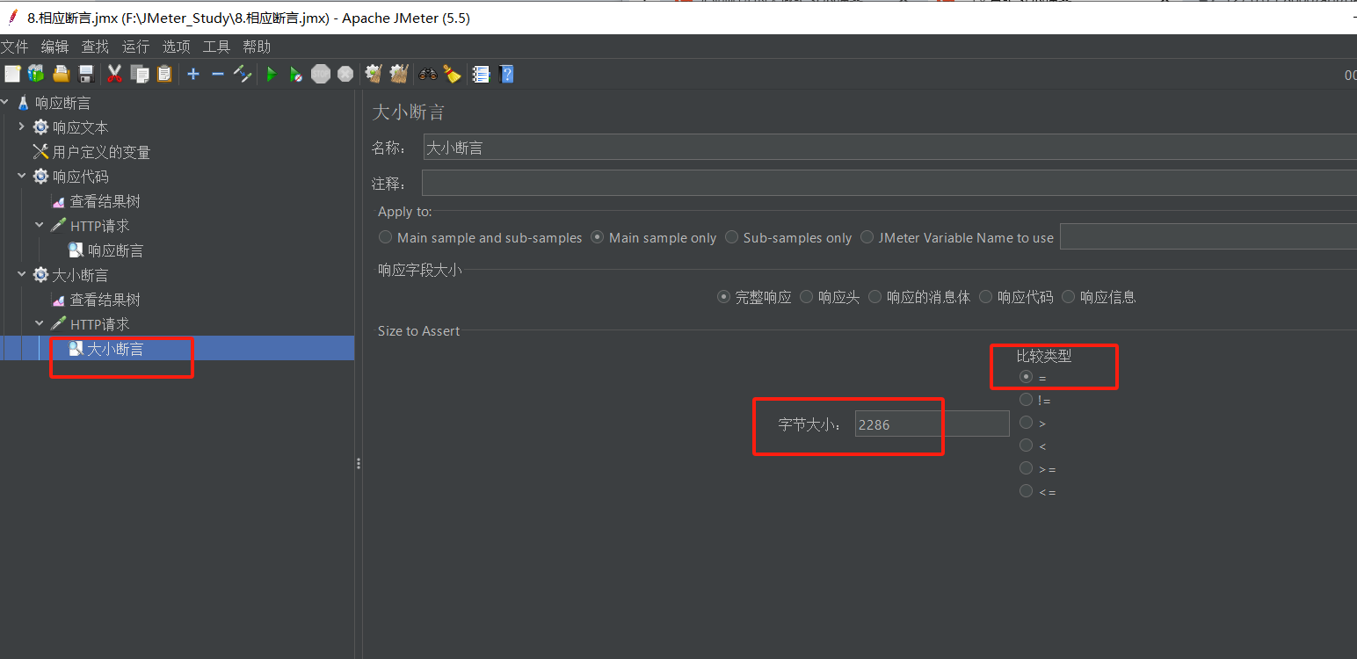Open the Function Helper dialog icon
The height and width of the screenshot is (659, 1357).
point(481,75)
